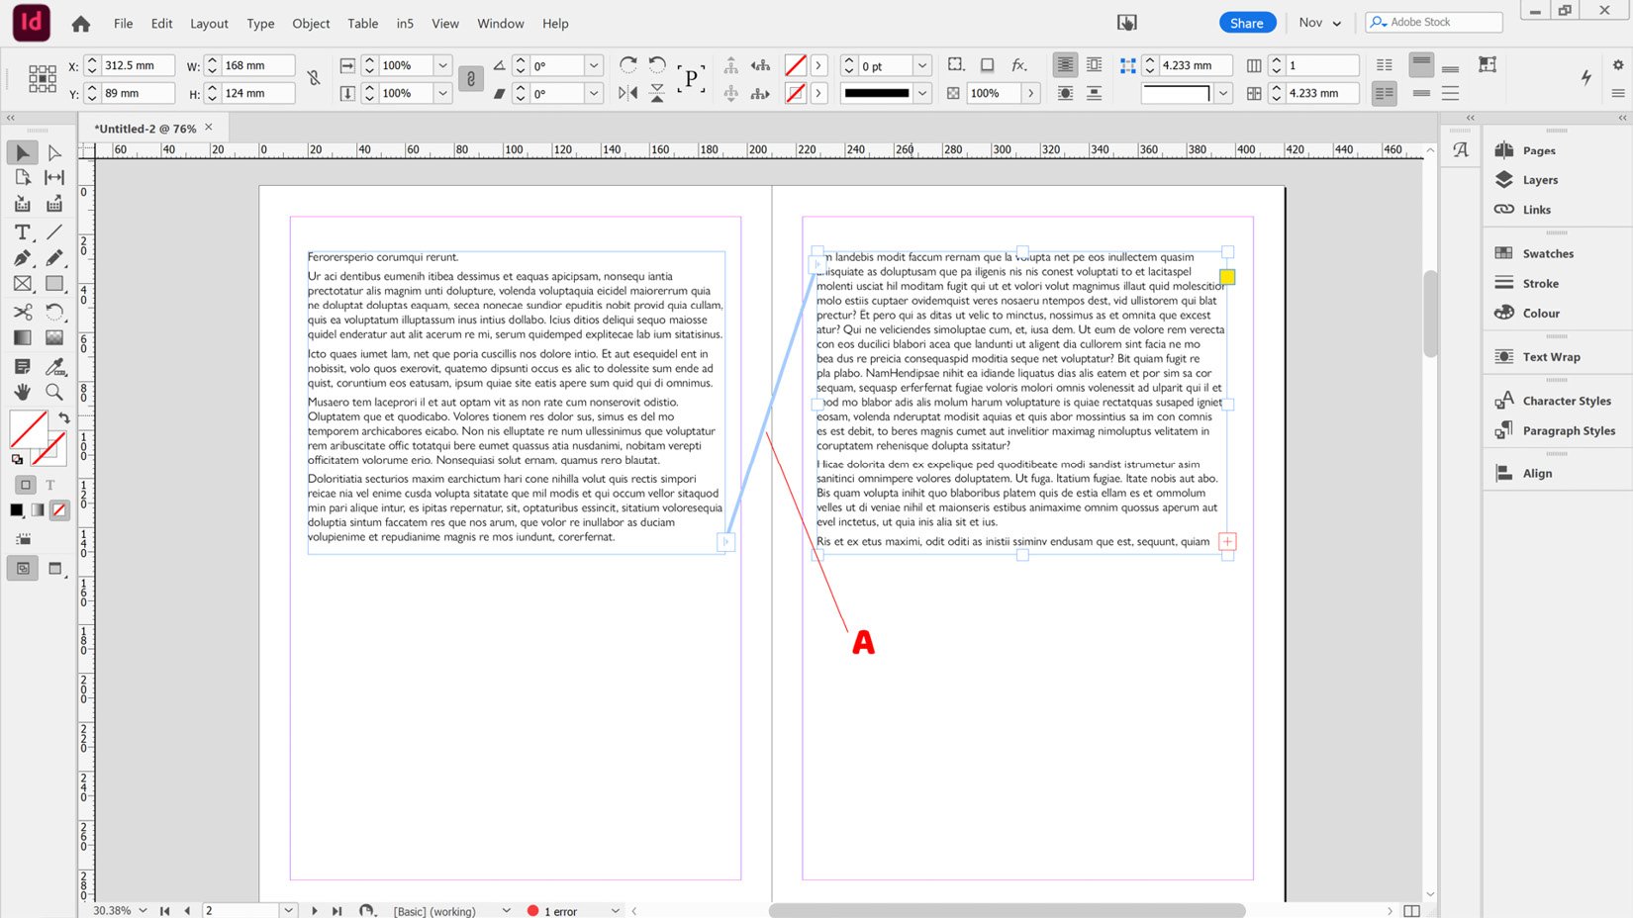Open the stroke weight dropdown
The image size is (1633, 918).
922,65
